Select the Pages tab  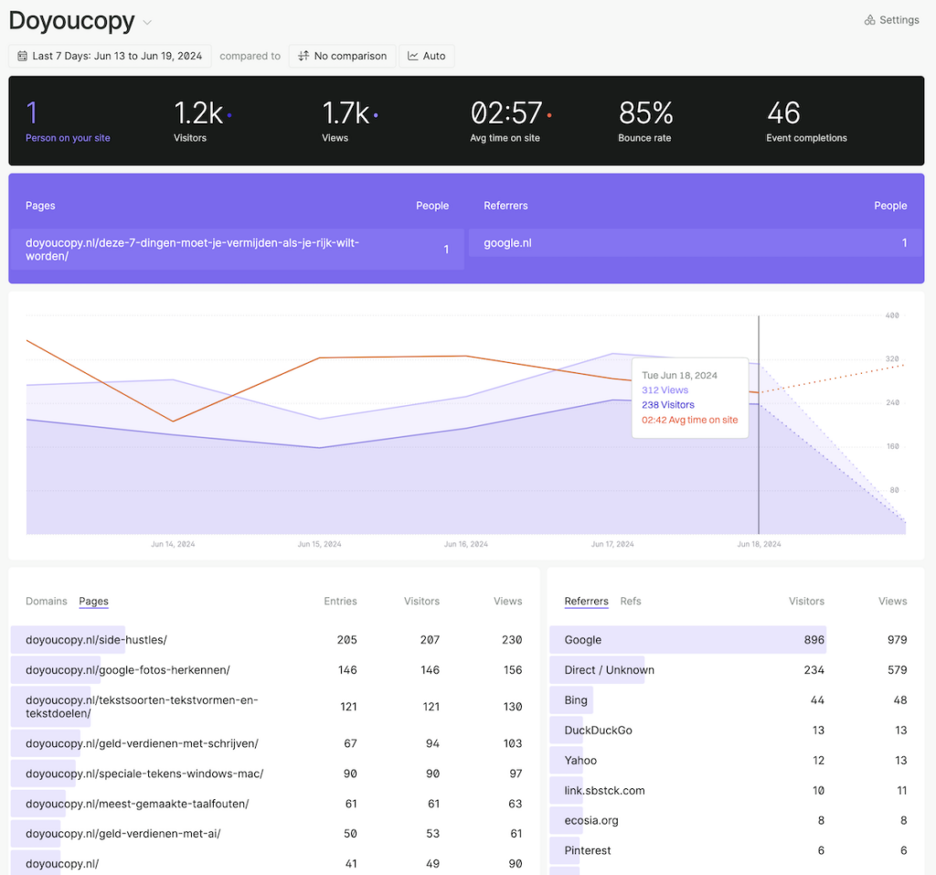tap(93, 601)
